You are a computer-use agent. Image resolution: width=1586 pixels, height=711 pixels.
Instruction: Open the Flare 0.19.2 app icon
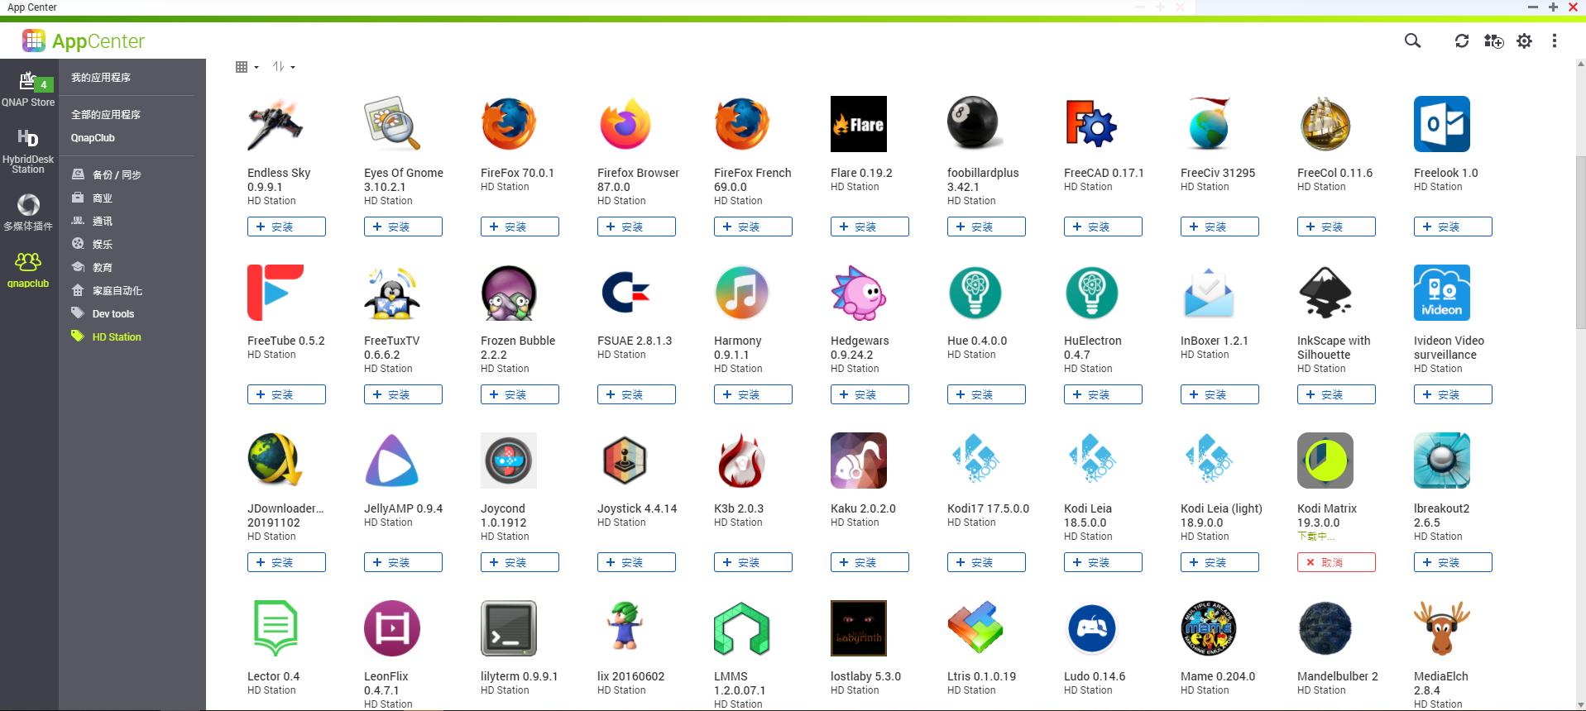coord(859,124)
